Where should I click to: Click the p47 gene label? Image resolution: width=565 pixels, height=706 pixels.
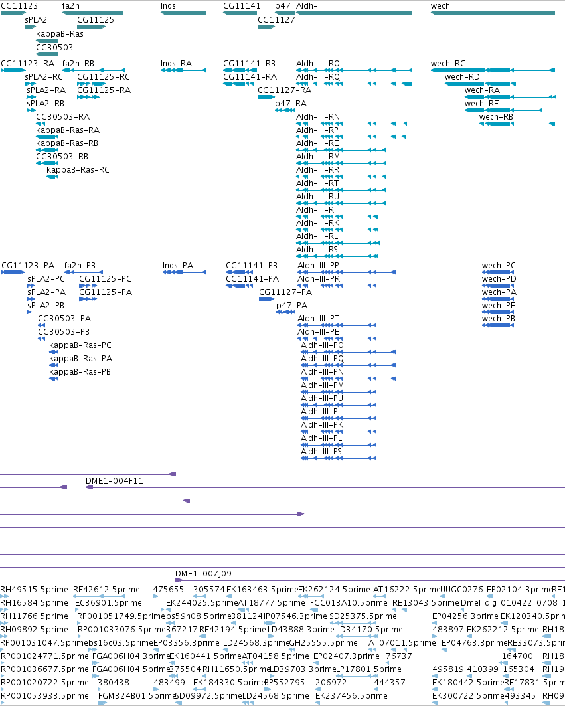click(x=283, y=6)
